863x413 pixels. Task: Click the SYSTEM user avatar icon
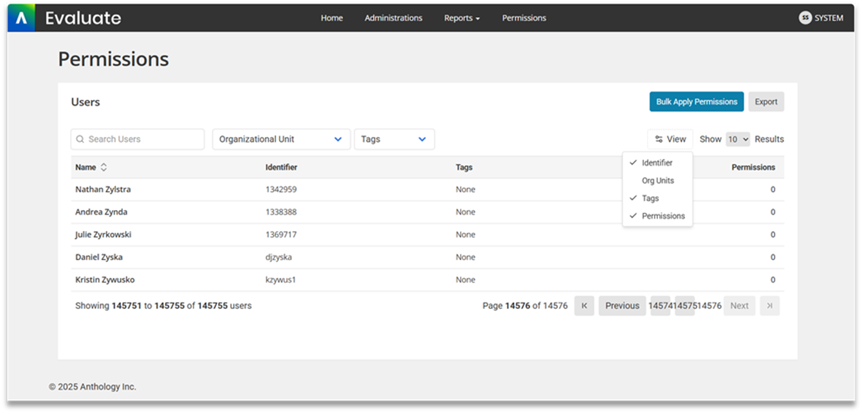[x=805, y=18]
